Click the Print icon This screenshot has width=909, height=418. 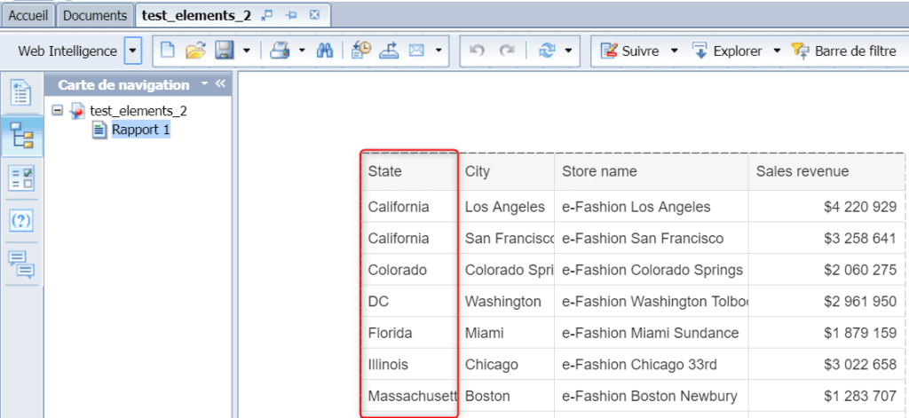pos(280,51)
